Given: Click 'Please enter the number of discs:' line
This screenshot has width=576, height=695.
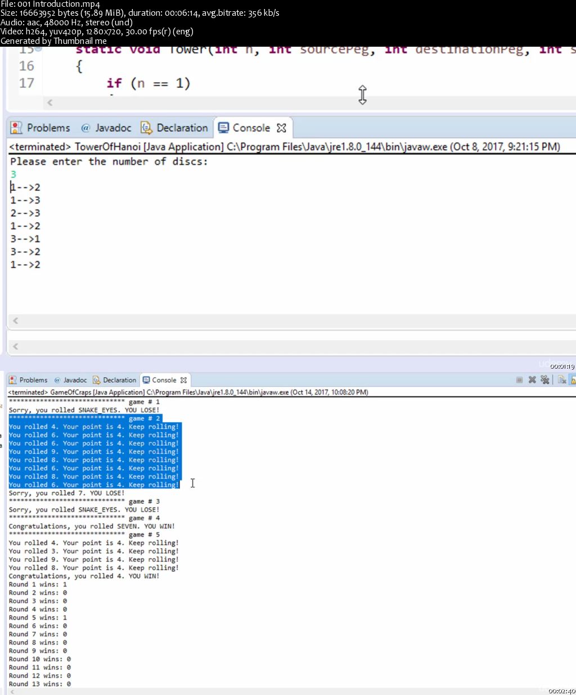Looking at the screenshot, I should click(x=109, y=162).
